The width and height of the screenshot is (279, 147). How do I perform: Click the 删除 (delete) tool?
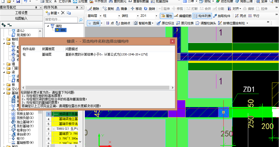coord(94,9)
